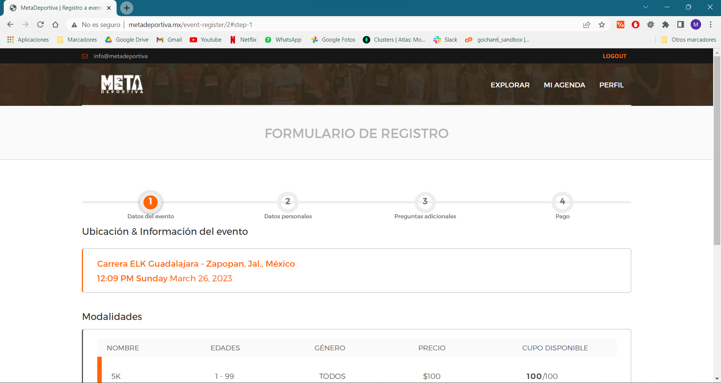Select step 1 Datos del evento

(151, 202)
